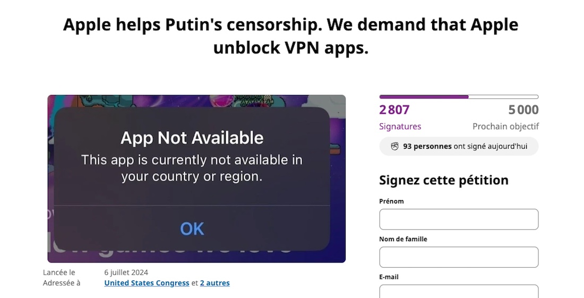Focus the Prénom text field
Image resolution: width=584 pixels, height=298 pixels.
click(459, 219)
